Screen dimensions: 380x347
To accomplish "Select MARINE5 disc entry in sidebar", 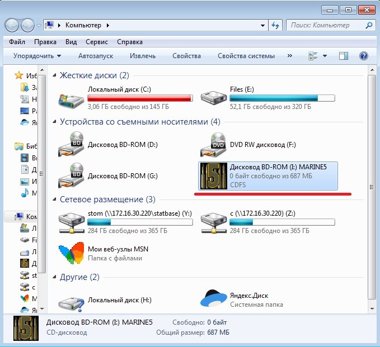I will [x=25, y=263].
